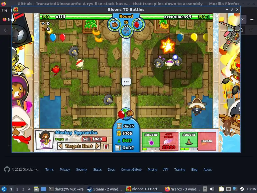Click the left upgrade path progress bar
257x193 pixels.
coord(151,149)
